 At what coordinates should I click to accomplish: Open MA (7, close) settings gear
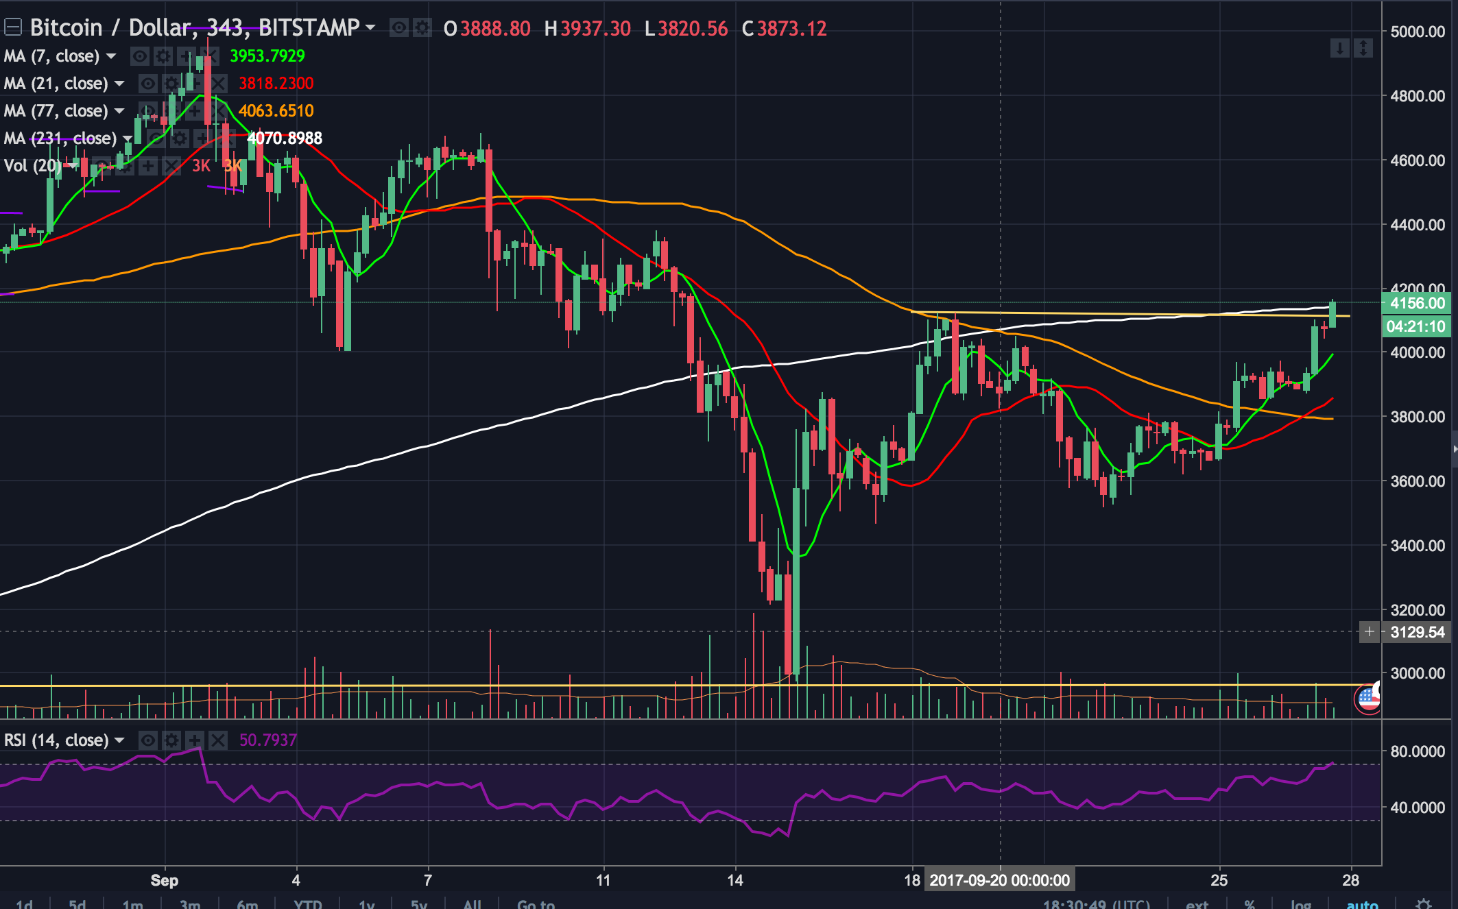coord(163,56)
